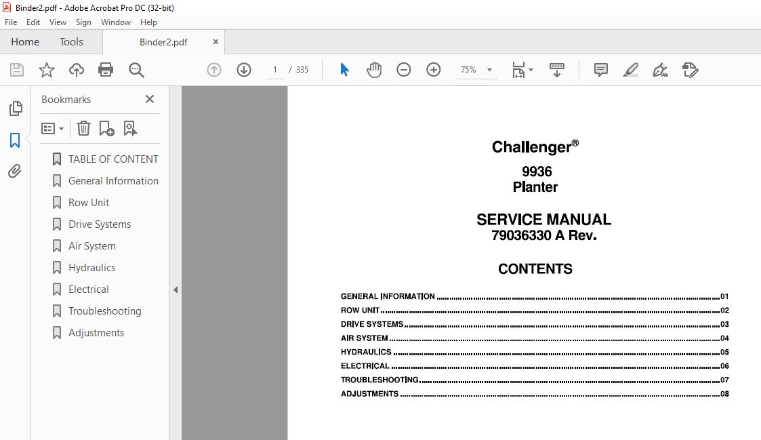Close the Bookmarks panel
Image resolution: width=761 pixels, height=440 pixels.
coord(150,99)
